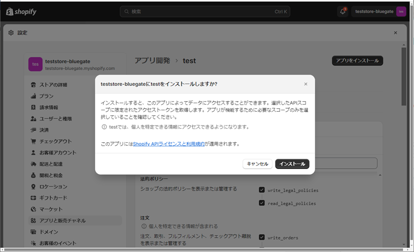Toggle the write_legal_policies checkbox
Viewport: 414px width, 252px height.
[262, 190]
